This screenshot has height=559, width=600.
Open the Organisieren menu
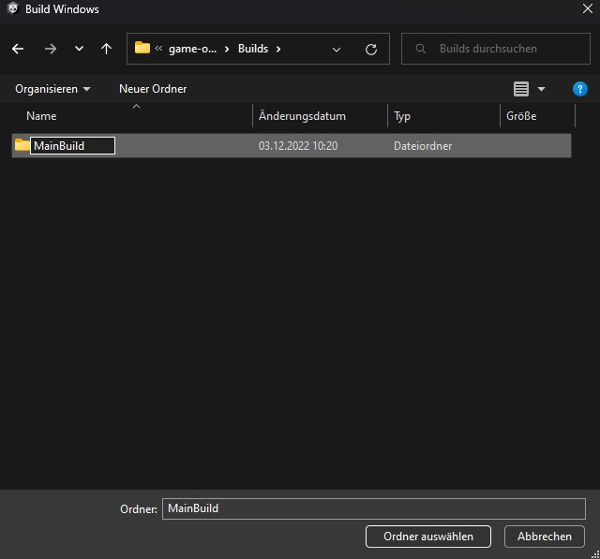click(52, 89)
